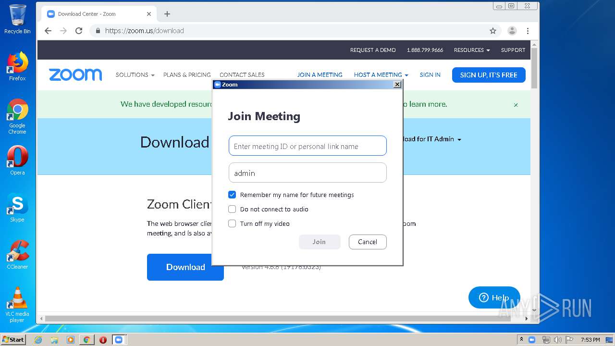This screenshot has width=615, height=346.
Task: Reload the Zoom download page
Action: 79,31
